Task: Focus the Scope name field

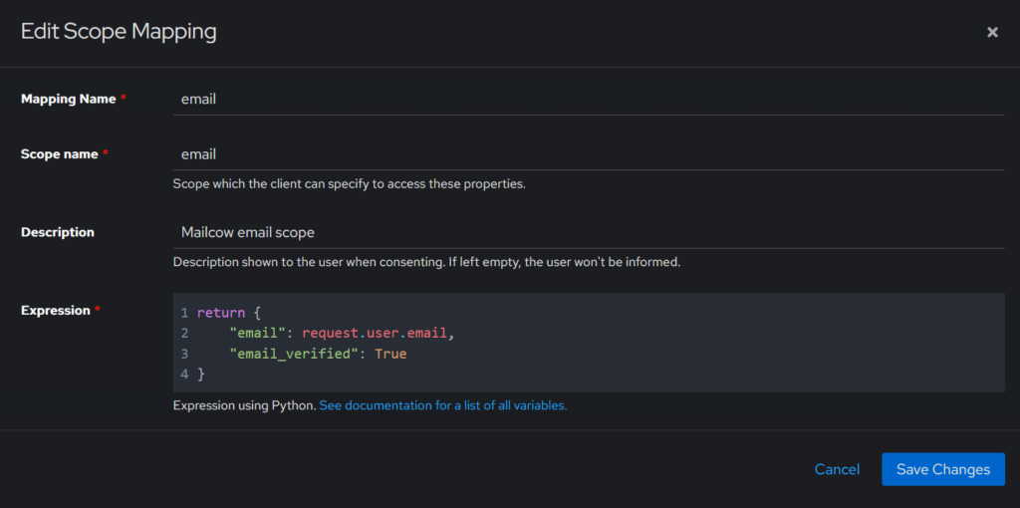Action: click(589, 154)
